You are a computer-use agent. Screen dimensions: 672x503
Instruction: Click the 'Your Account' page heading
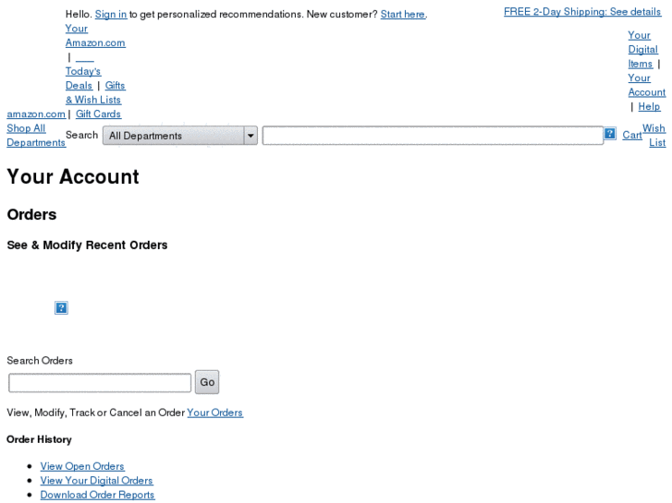[x=73, y=177]
